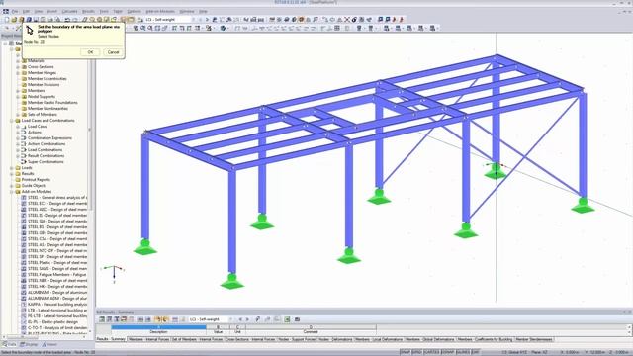The width and height of the screenshot is (633, 356).
Task: Click the app logo icon left of File menu
Action: coord(6,11)
